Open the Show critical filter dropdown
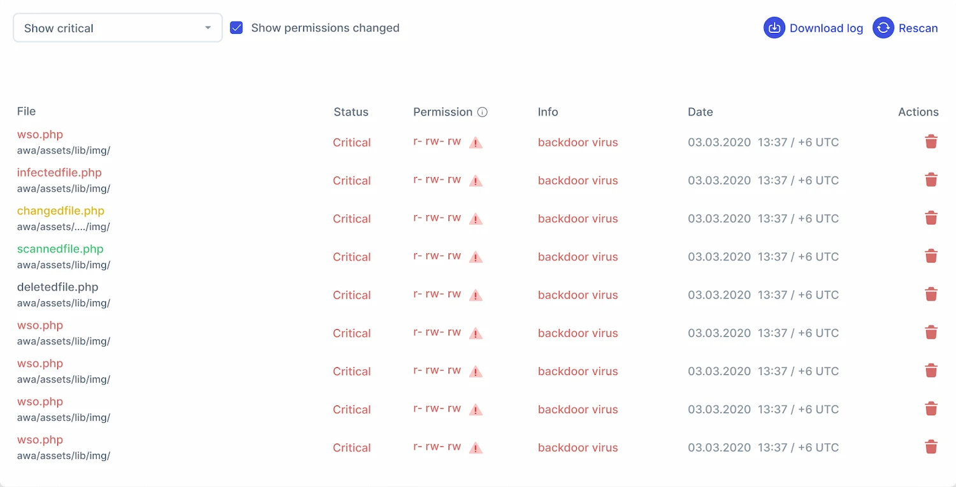Viewport: 956px width, 487px height. click(118, 28)
